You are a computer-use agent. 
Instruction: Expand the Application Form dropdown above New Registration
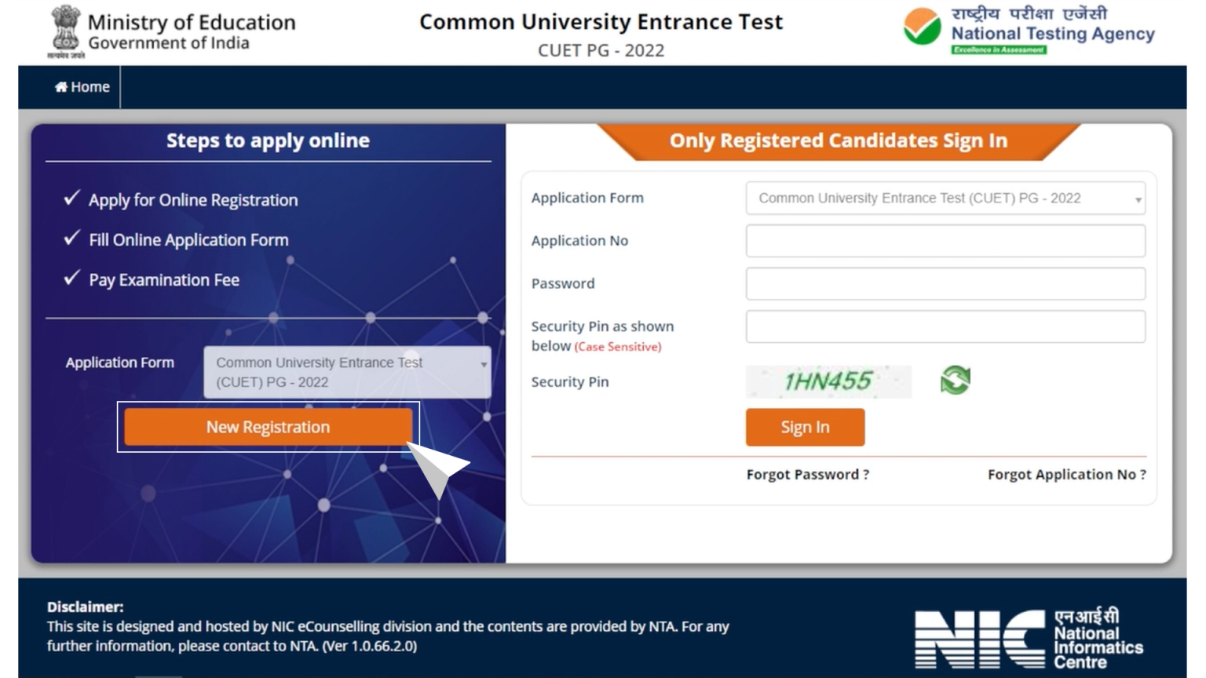click(x=347, y=372)
